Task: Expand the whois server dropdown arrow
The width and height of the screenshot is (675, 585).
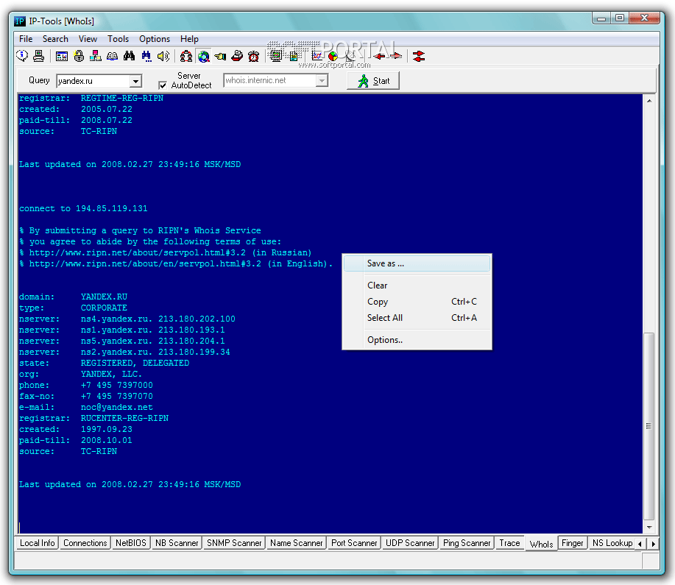Action: (322, 80)
